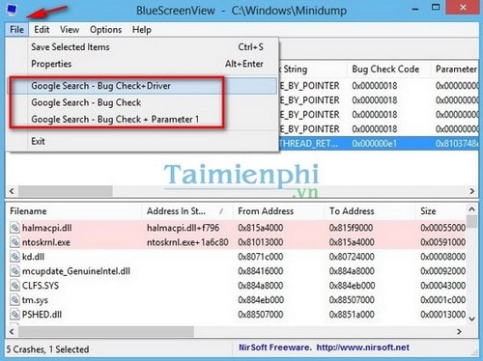The height and width of the screenshot is (361, 483).
Task: Click address ntoskrnl.exe+1a6c80
Action: [x=187, y=242]
